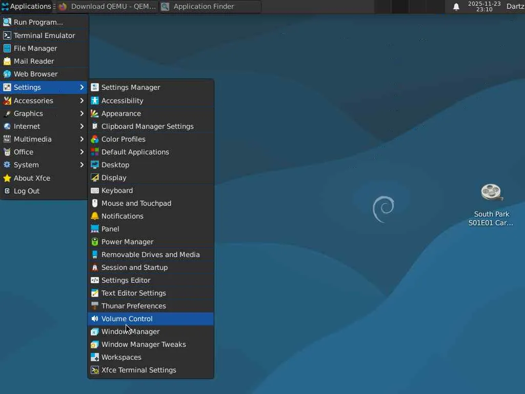525x394 pixels.
Task: Click the Mouse and Touchpad icon
Action: click(x=95, y=203)
